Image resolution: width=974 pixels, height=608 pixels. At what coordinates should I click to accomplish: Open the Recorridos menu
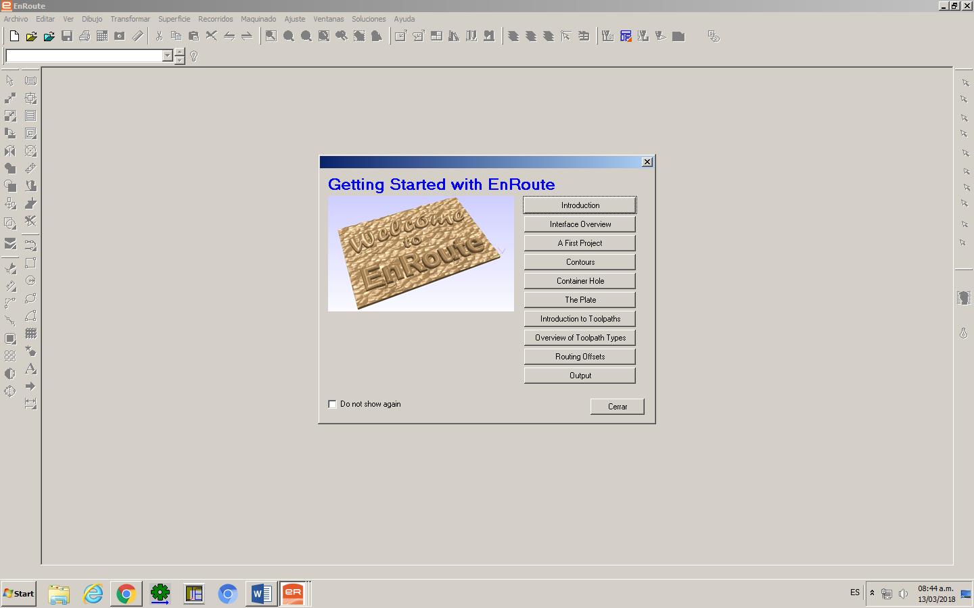pos(216,19)
